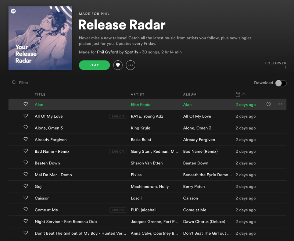This screenshot has height=241, width=294.
Task: Sort by the date added calendar icon
Action: [x=238, y=95]
